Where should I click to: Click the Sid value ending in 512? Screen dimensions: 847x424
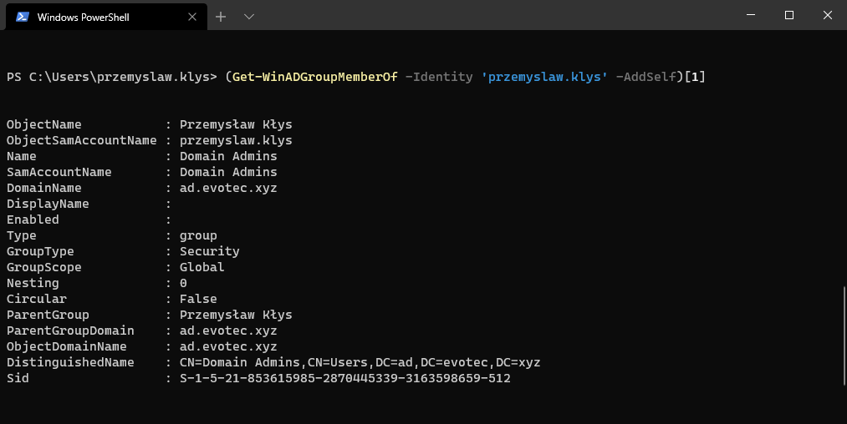coord(344,378)
